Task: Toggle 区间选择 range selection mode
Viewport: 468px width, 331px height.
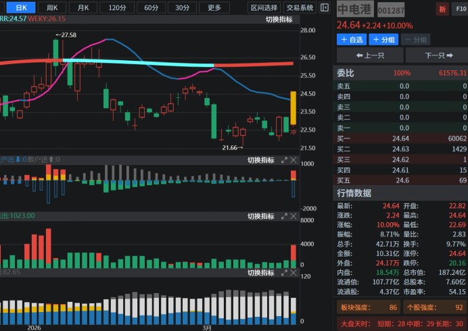Action: click(264, 7)
